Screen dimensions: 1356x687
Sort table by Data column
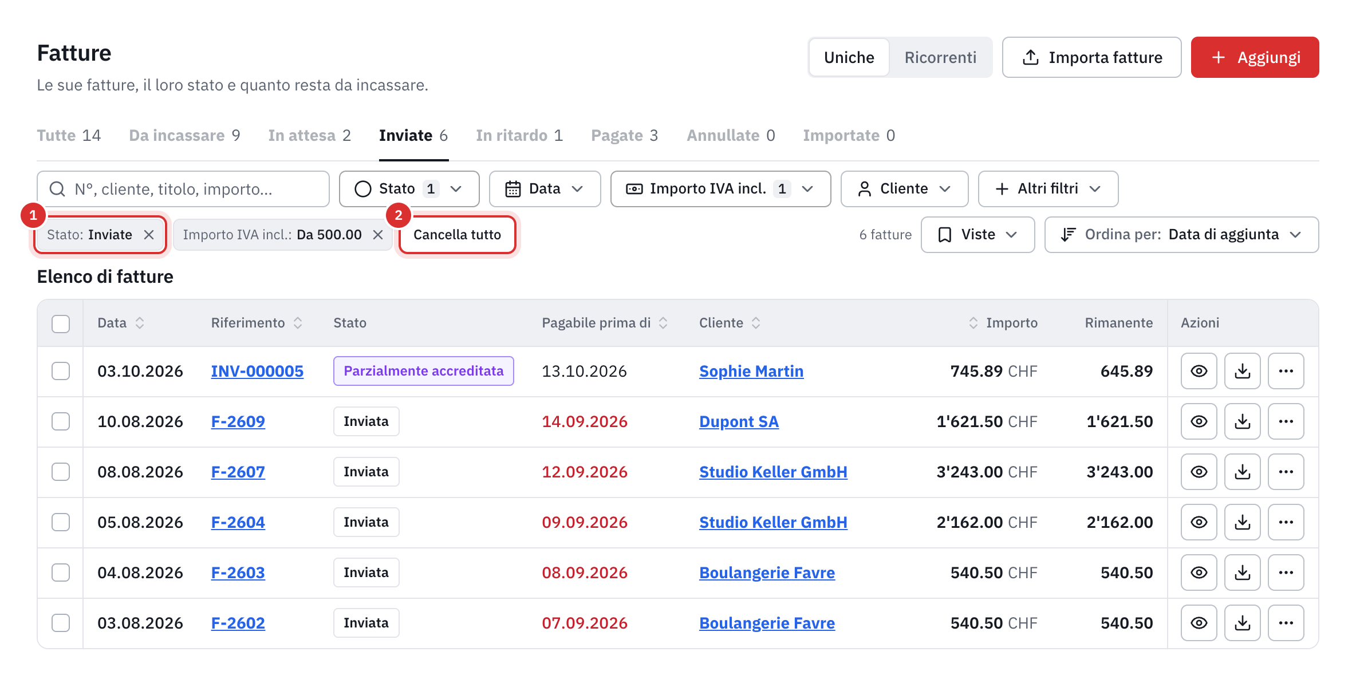pos(121,323)
